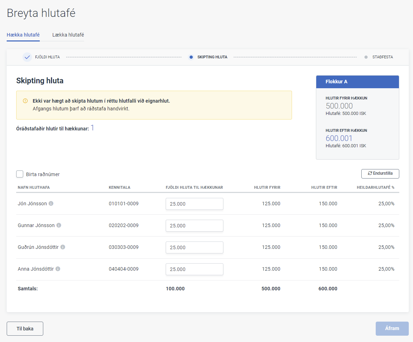Click the name Gunnar Jónsson

tap(36, 225)
